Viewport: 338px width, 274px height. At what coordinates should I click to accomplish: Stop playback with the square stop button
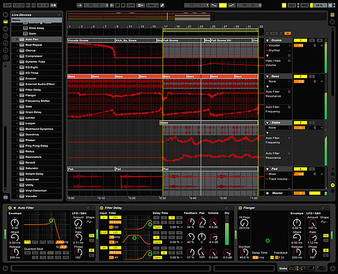click(117, 5)
